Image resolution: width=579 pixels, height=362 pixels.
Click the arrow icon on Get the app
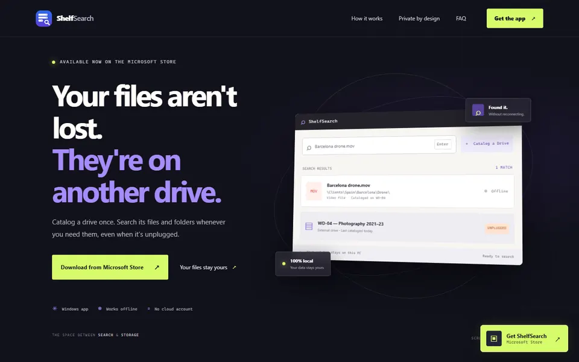(x=533, y=19)
